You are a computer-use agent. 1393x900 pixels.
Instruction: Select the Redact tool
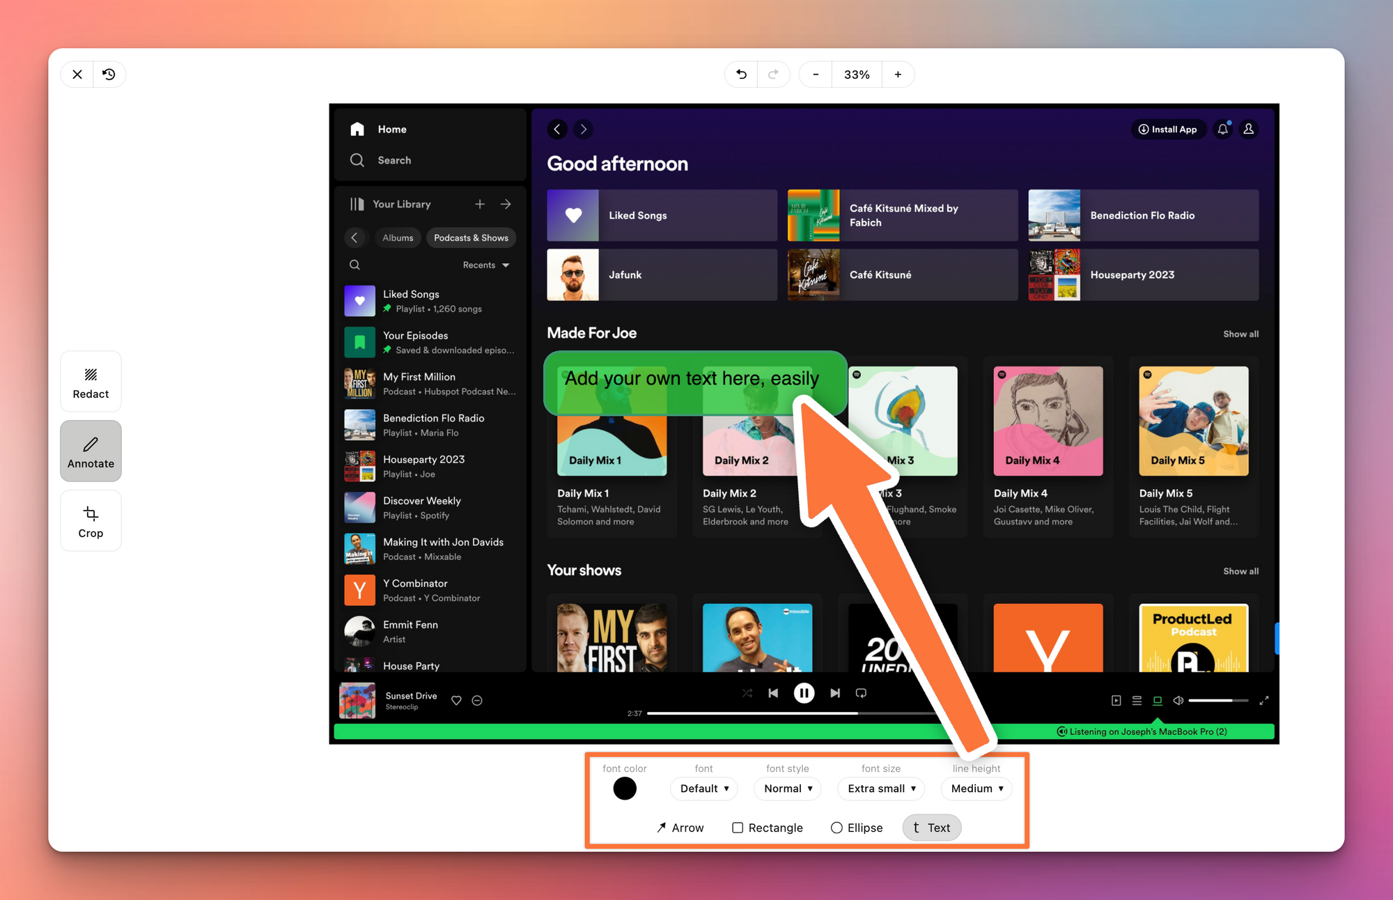tap(91, 382)
